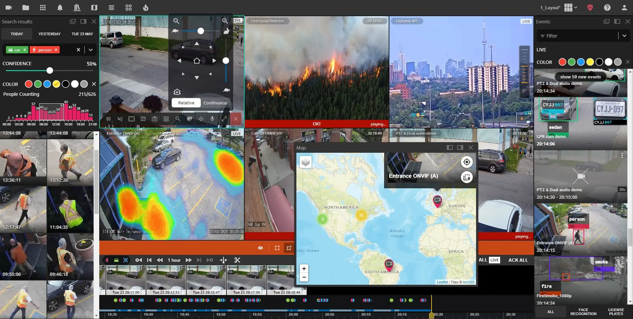This screenshot has width=633, height=319.
Task: Toggle person filter on timeline
Action: pyautogui.click(x=107, y=260)
